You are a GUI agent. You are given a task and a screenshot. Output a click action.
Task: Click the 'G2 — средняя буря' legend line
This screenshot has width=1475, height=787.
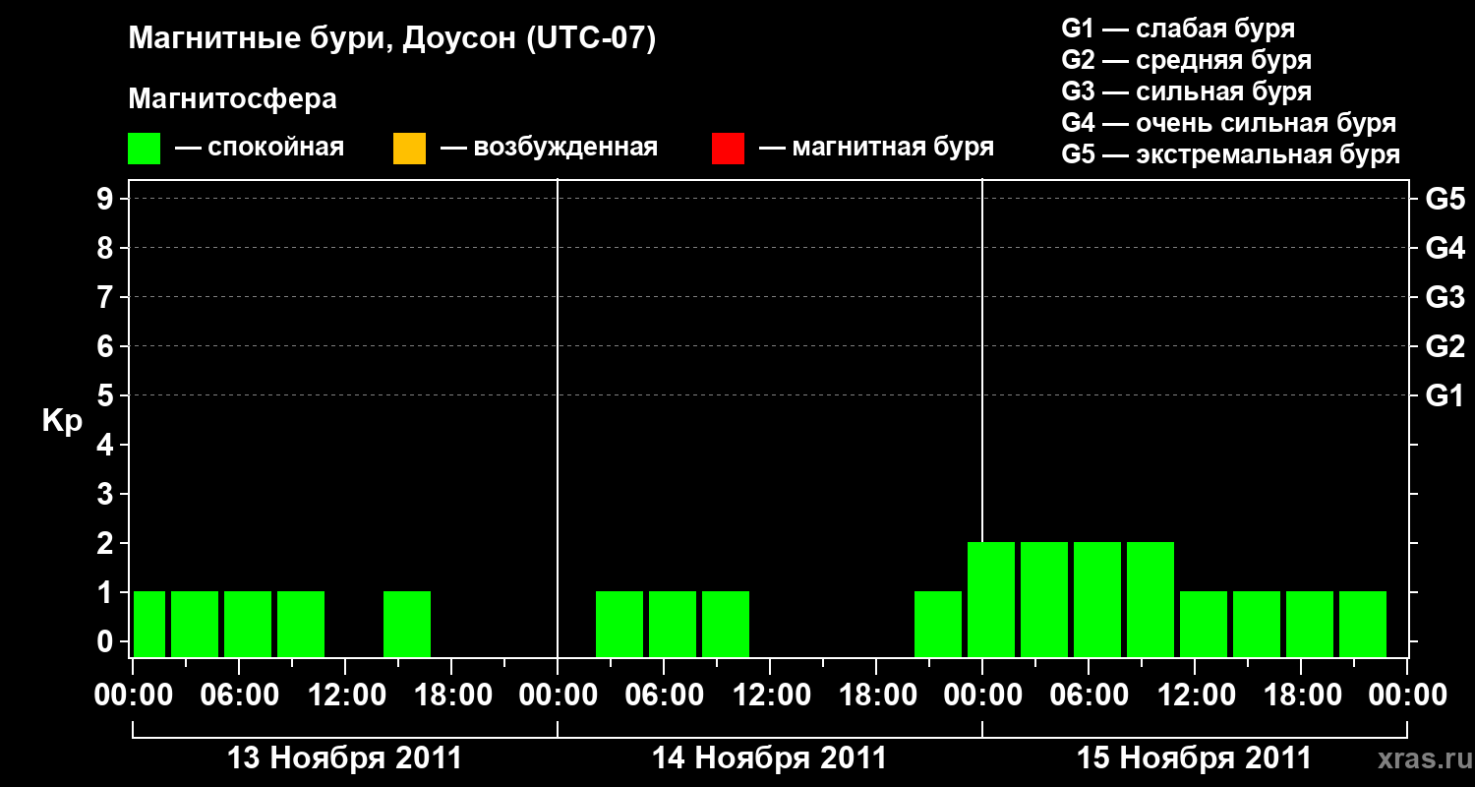click(1187, 60)
